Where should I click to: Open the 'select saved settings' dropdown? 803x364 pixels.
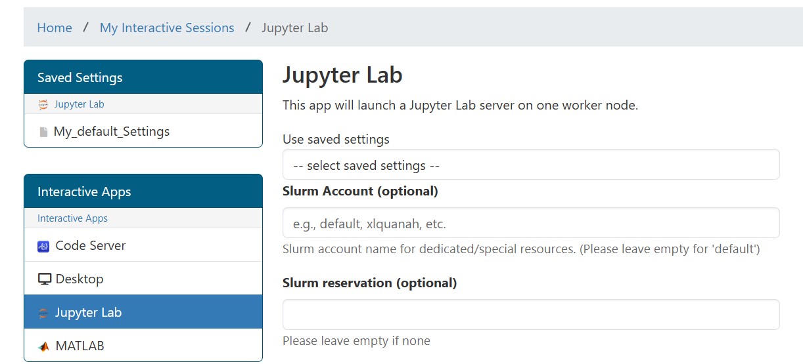point(530,165)
